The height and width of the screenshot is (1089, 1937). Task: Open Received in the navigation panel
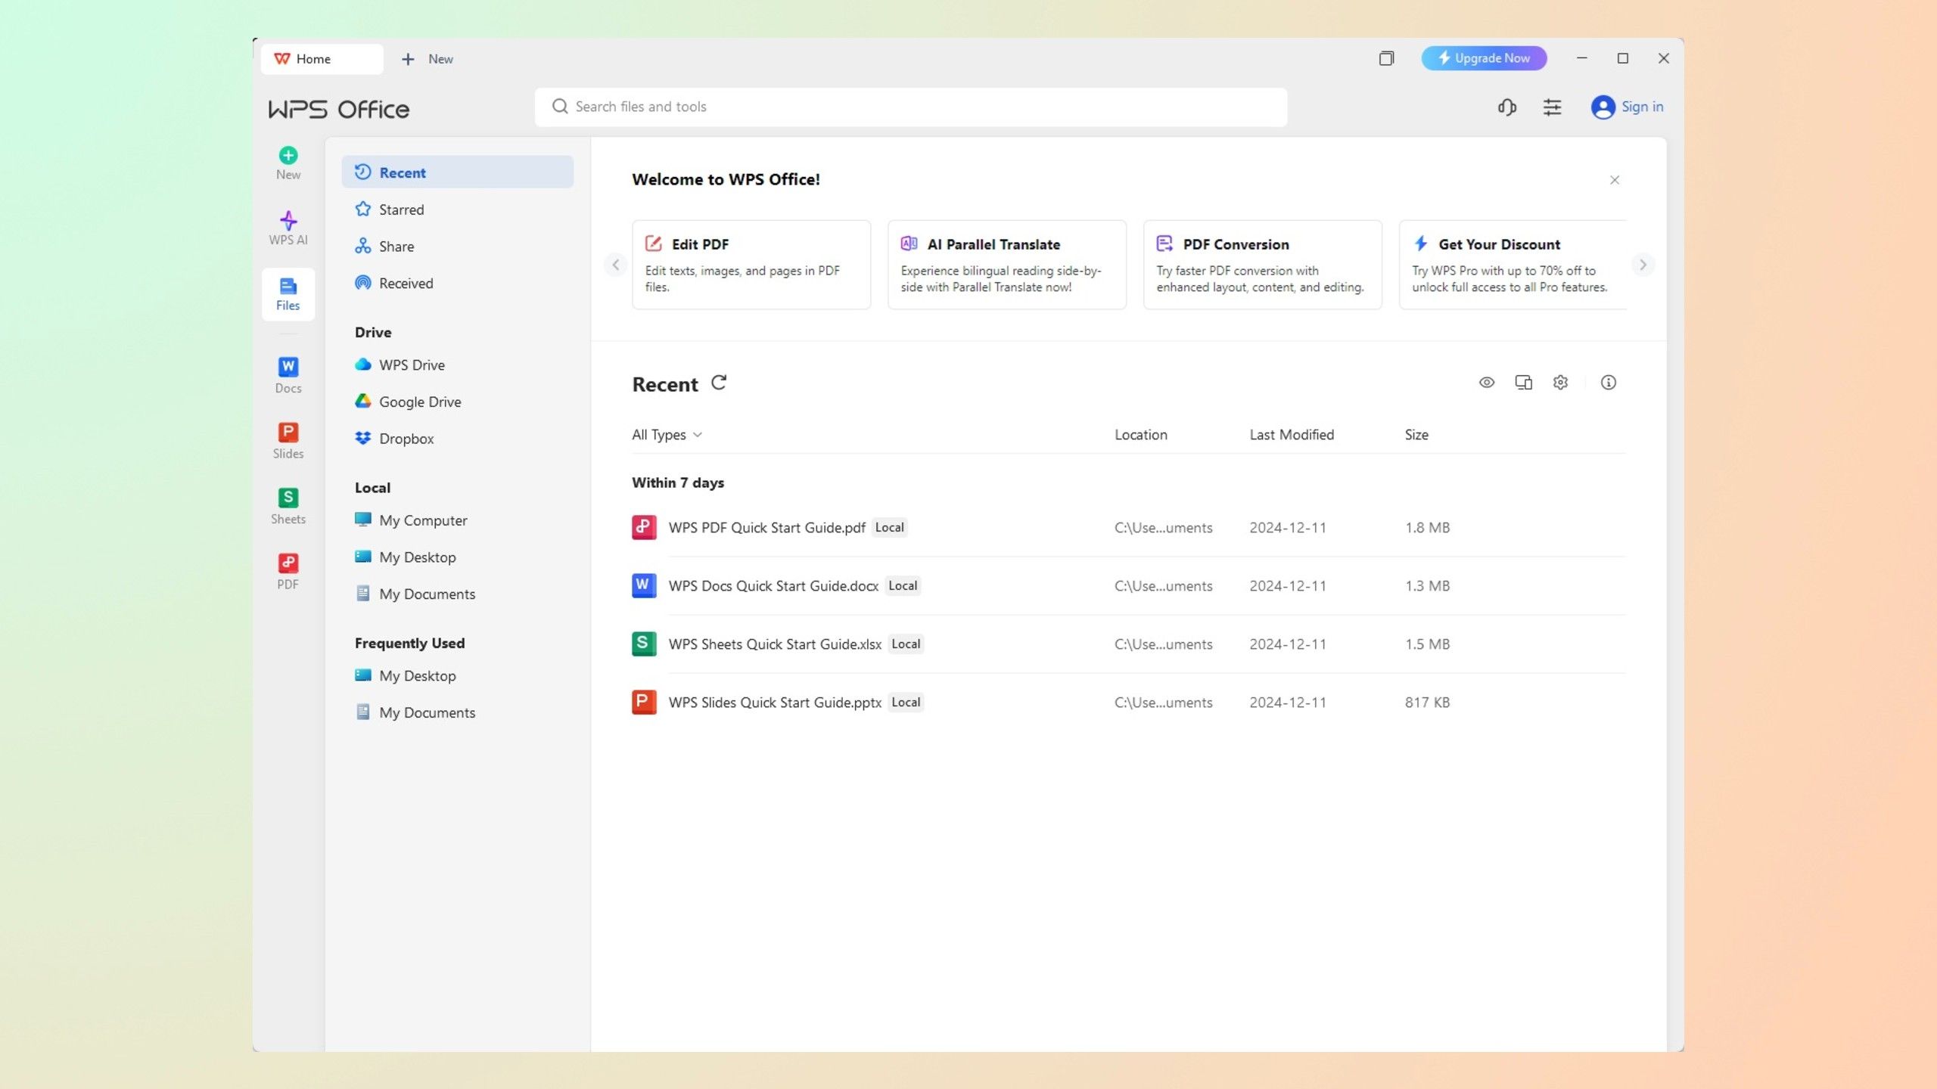(457, 284)
